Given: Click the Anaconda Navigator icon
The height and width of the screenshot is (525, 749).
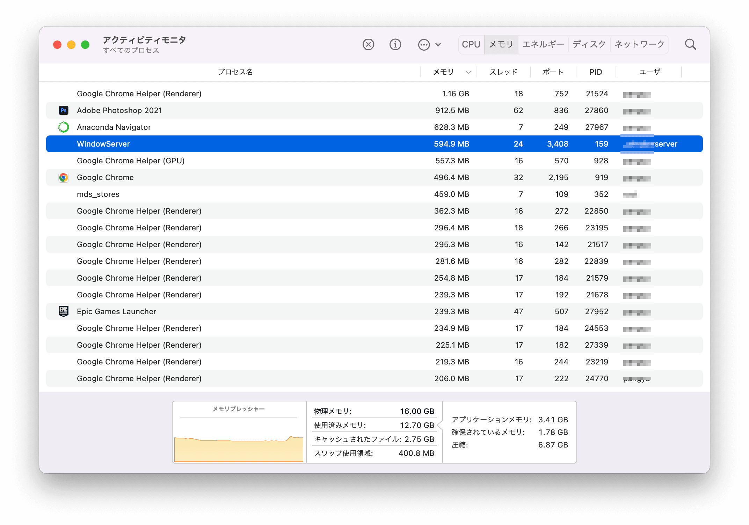Looking at the screenshot, I should [x=64, y=127].
